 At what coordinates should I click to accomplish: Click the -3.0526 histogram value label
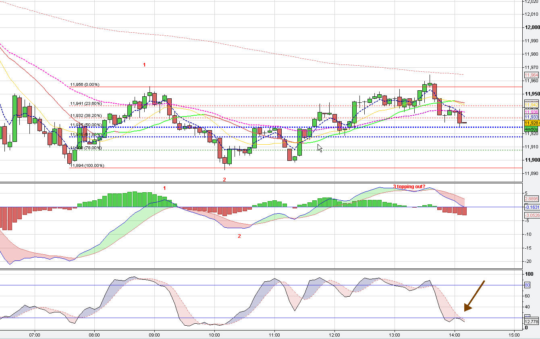[x=531, y=216]
